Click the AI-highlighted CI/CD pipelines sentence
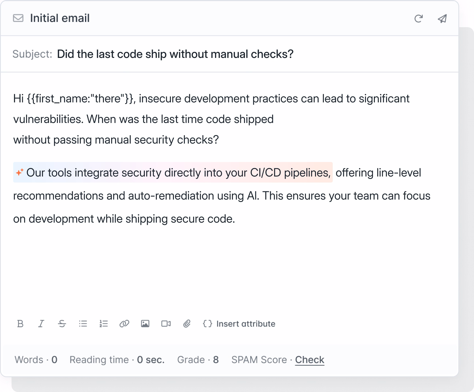Viewport: 474px width, 392px height. pyautogui.click(x=178, y=173)
